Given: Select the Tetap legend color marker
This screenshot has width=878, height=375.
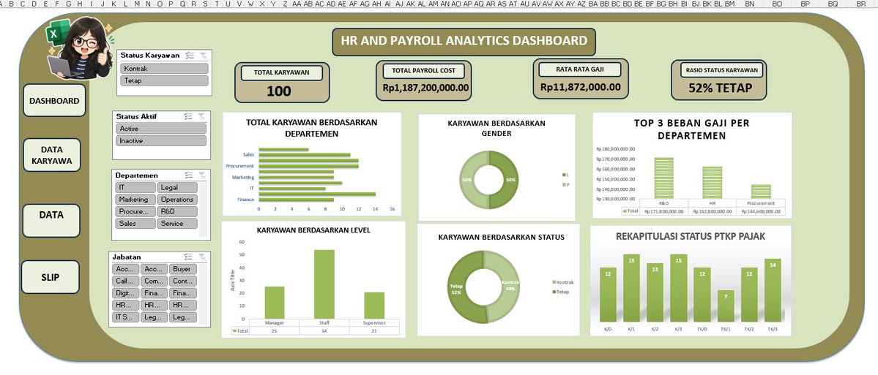Looking at the screenshot, I should 554,292.
